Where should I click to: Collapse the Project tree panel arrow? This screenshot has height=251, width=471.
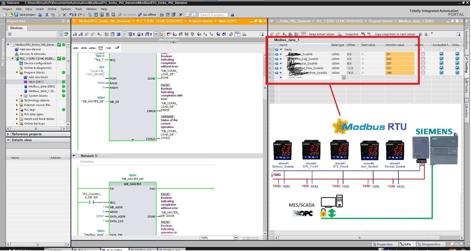tap(68, 21)
